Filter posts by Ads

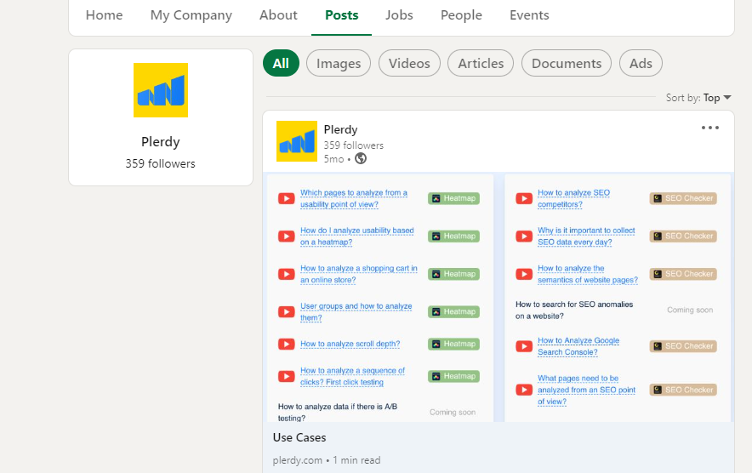(x=641, y=63)
